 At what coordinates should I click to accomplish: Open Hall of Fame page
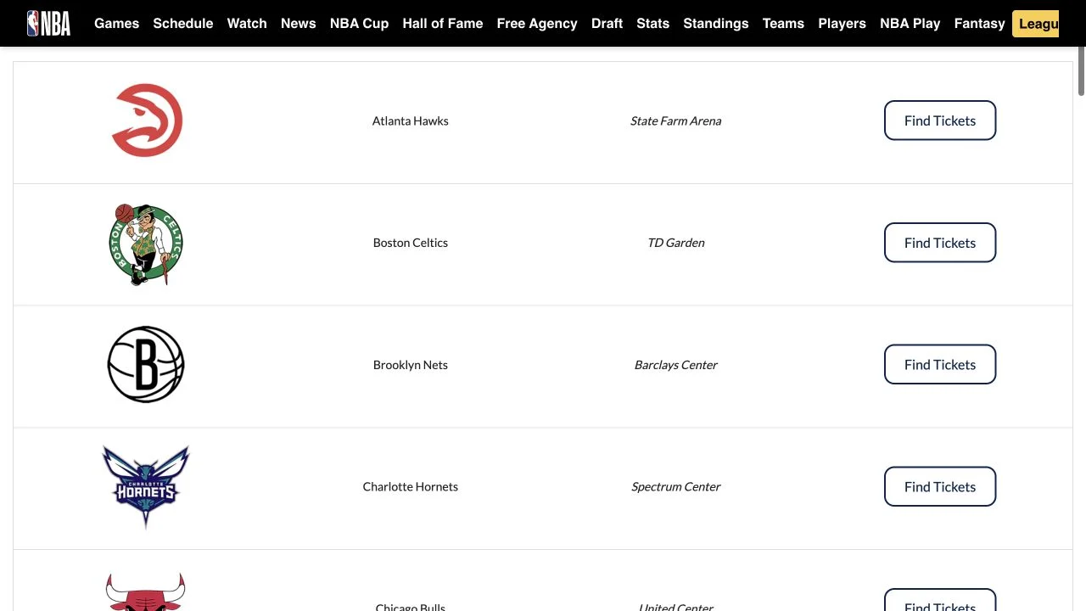[443, 23]
